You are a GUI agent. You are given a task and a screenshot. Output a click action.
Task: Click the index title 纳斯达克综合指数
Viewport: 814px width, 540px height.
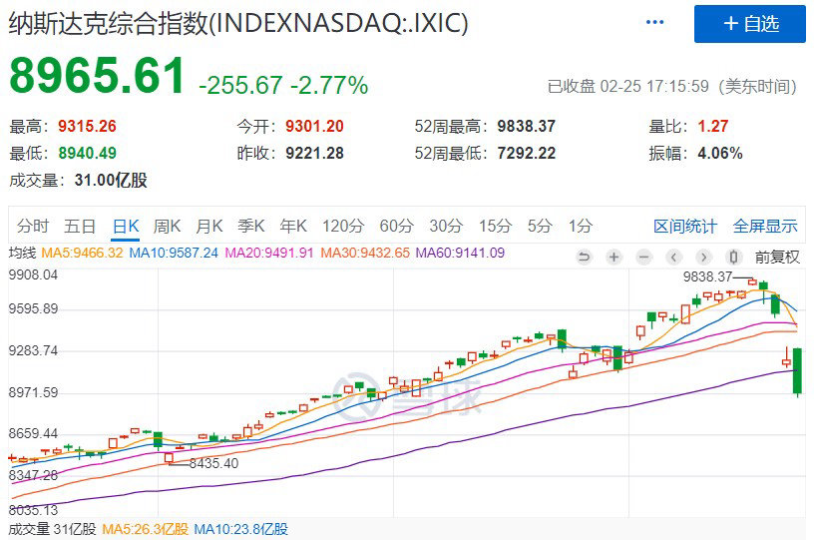tap(108, 23)
